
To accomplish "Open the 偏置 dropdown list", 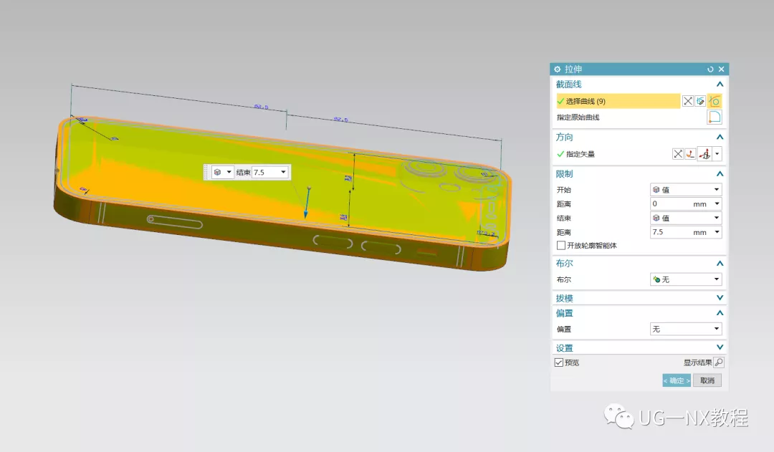I will (x=685, y=329).
